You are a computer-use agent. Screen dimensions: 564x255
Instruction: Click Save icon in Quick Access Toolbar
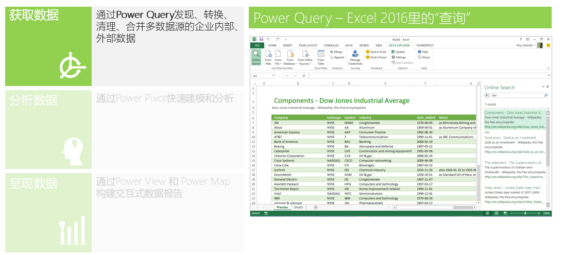click(261, 39)
